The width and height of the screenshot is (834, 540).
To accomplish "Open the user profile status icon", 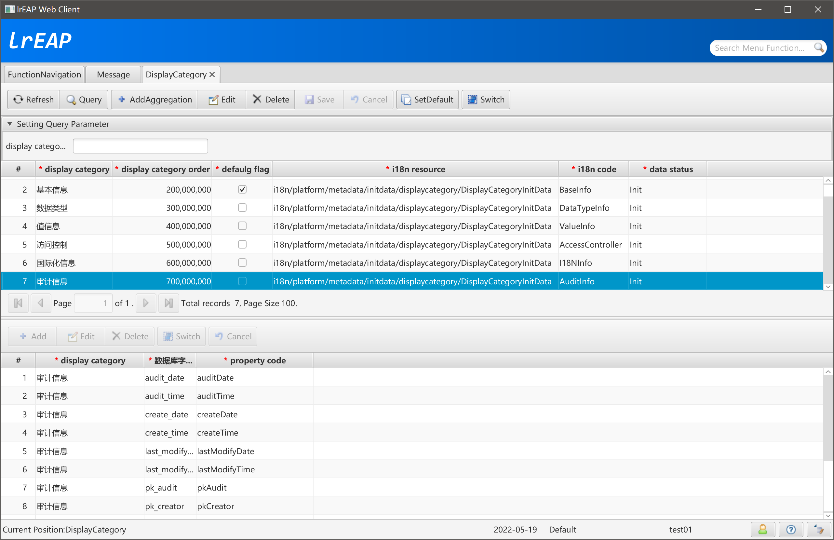I will pyautogui.click(x=762, y=530).
